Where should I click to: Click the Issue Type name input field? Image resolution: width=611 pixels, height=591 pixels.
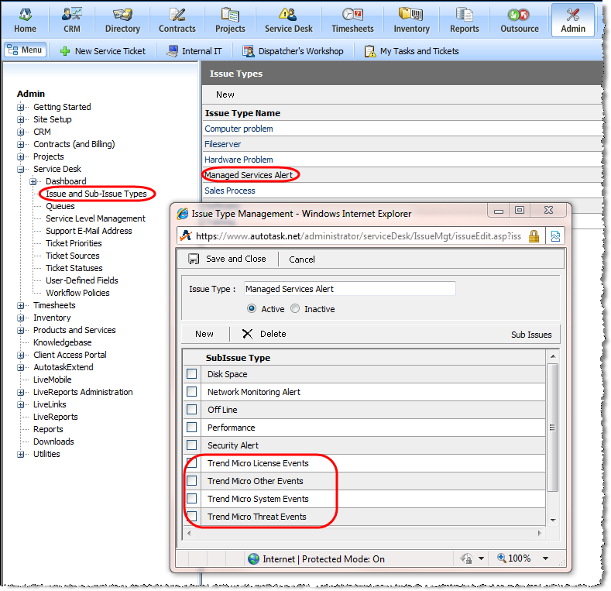[349, 289]
